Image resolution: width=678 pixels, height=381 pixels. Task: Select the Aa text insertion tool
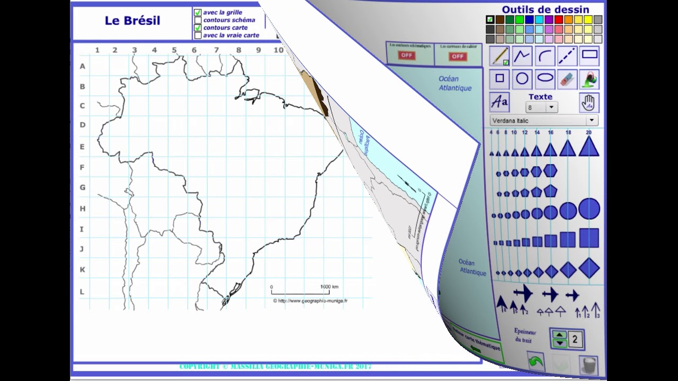(x=499, y=102)
